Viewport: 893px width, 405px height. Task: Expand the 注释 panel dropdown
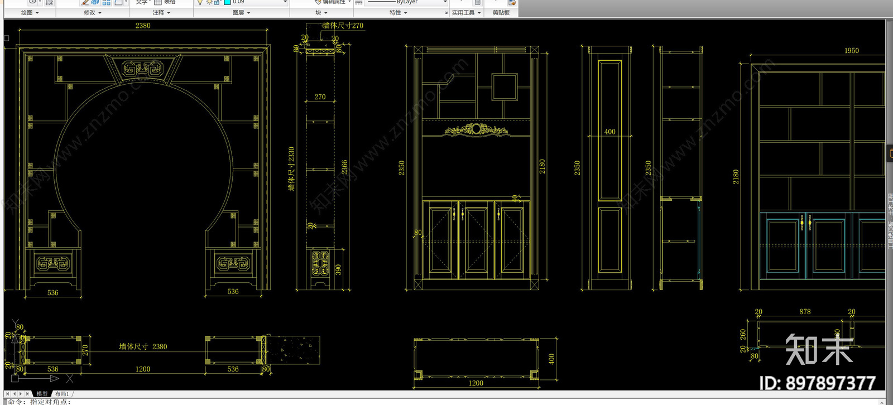(x=162, y=12)
